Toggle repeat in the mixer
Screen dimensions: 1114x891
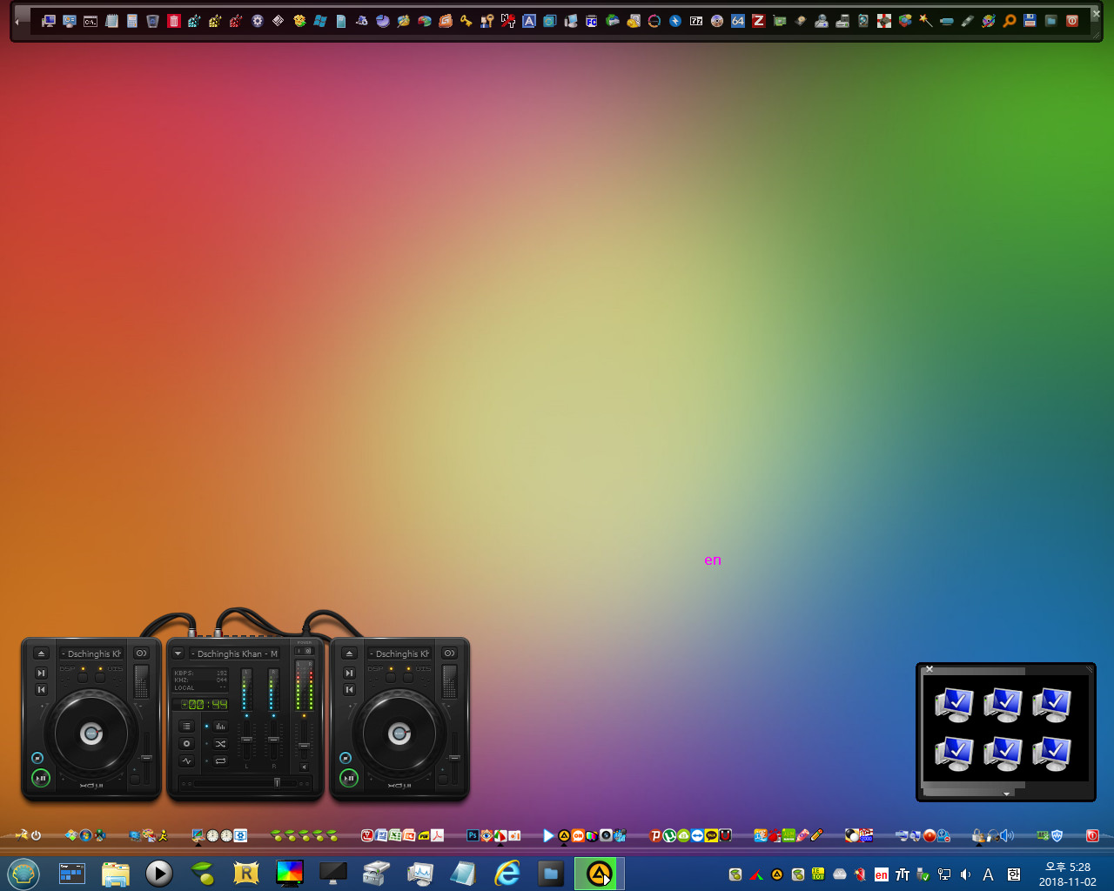[220, 760]
